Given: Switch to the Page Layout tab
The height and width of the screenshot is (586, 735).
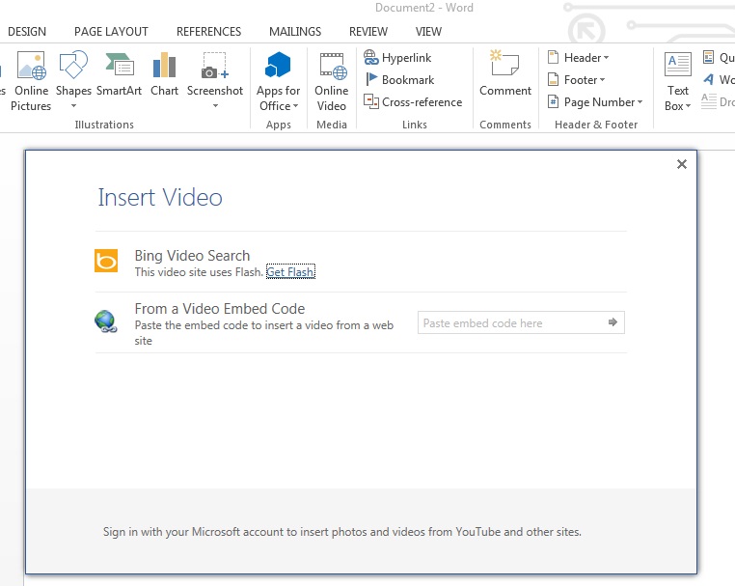Looking at the screenshot, I should pyautogui.click(x=111, y=32).
